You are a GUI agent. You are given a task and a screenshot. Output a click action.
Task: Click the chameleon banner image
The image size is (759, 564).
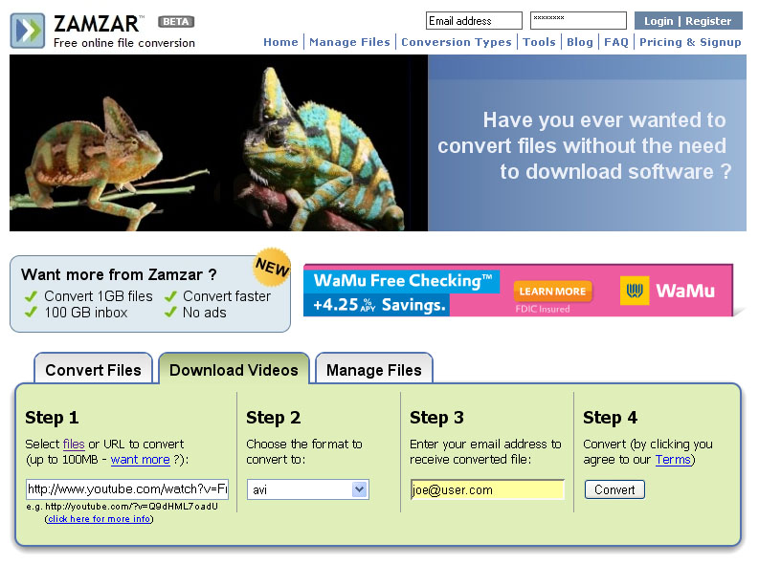point(218,142)
